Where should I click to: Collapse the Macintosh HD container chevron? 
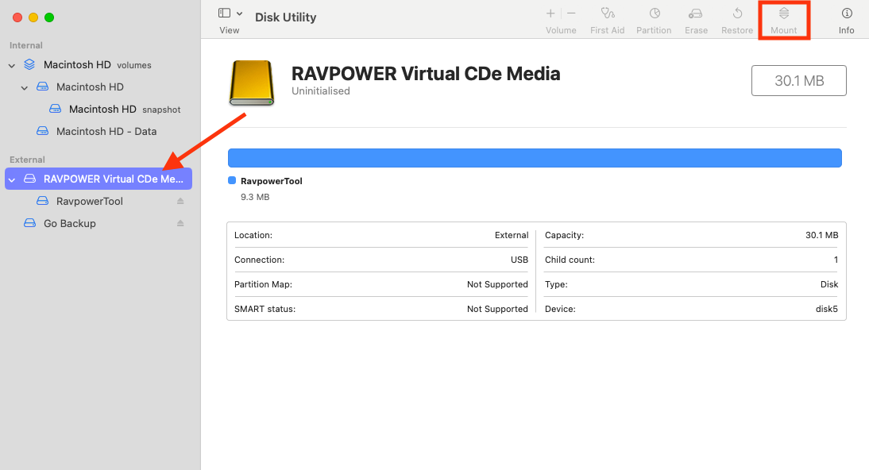pyautogui.click(x=25, y=87)
